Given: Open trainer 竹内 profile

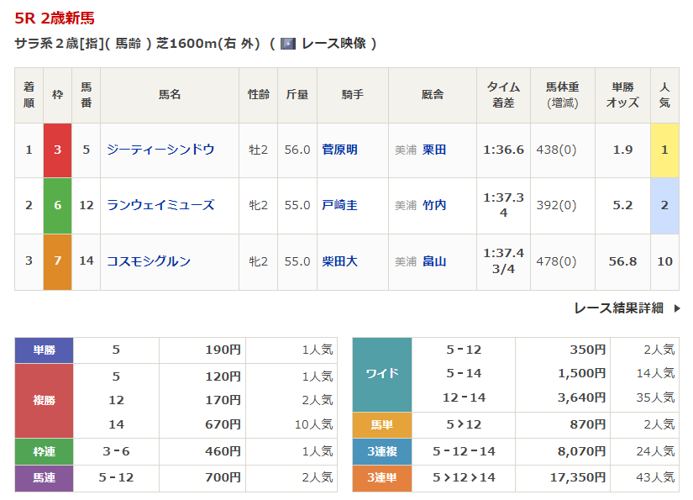Looking at the screenshot, I should click(x=434, y=205).
